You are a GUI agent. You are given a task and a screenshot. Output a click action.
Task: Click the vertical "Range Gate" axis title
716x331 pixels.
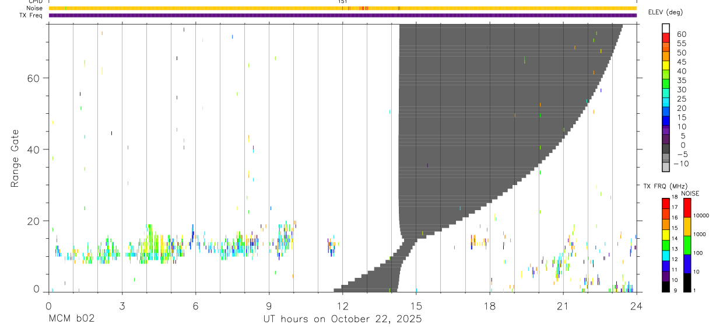15,159
